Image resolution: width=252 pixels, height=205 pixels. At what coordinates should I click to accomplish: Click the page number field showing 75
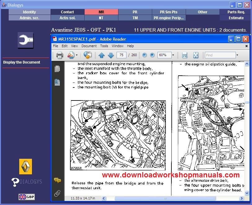click(121, 55)
